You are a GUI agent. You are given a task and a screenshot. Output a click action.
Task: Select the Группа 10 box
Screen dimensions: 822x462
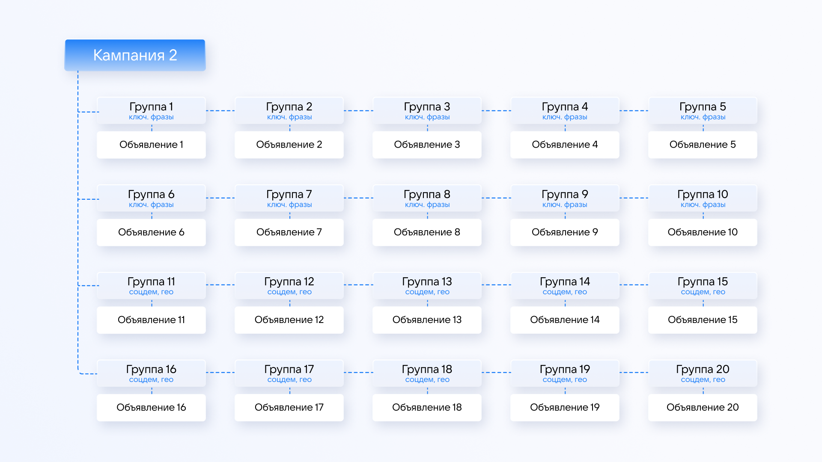tap(703, 198)
